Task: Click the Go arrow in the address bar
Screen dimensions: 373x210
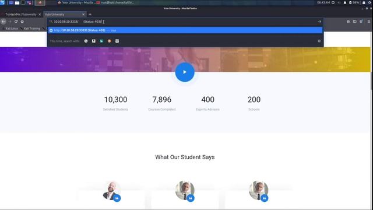Action: (x=319, y=22)
